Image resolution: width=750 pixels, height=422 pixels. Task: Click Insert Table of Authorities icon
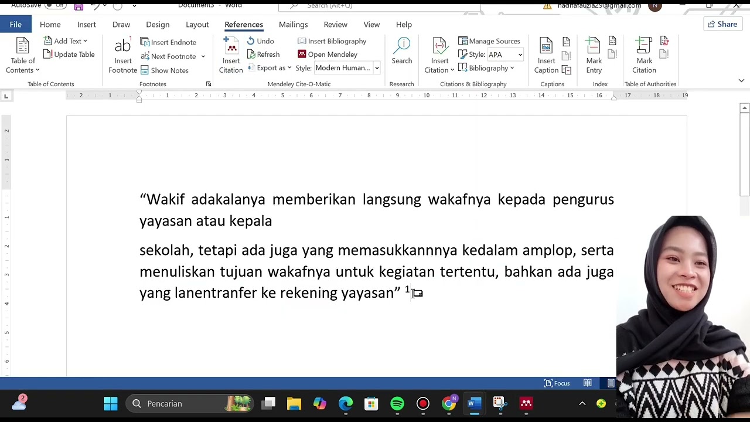coord(664,41)
